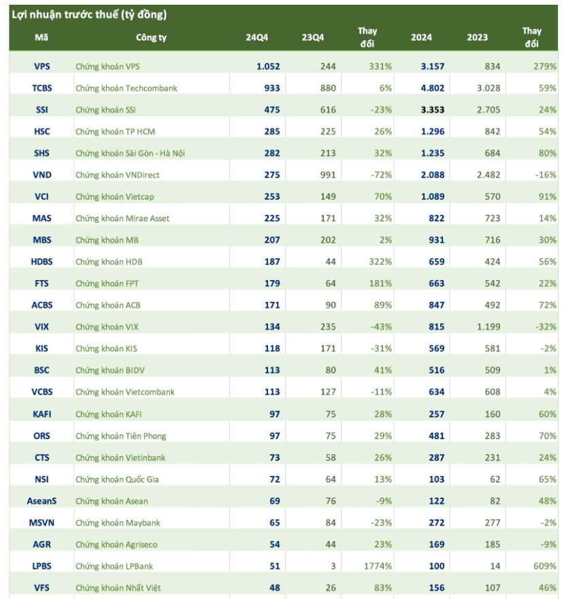Click ticker code BSC
This screenshot has width=562, height=599.
[x=42, y=370]
